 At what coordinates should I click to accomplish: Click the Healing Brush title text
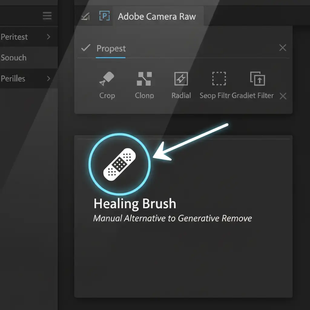(x=135, y=204)
